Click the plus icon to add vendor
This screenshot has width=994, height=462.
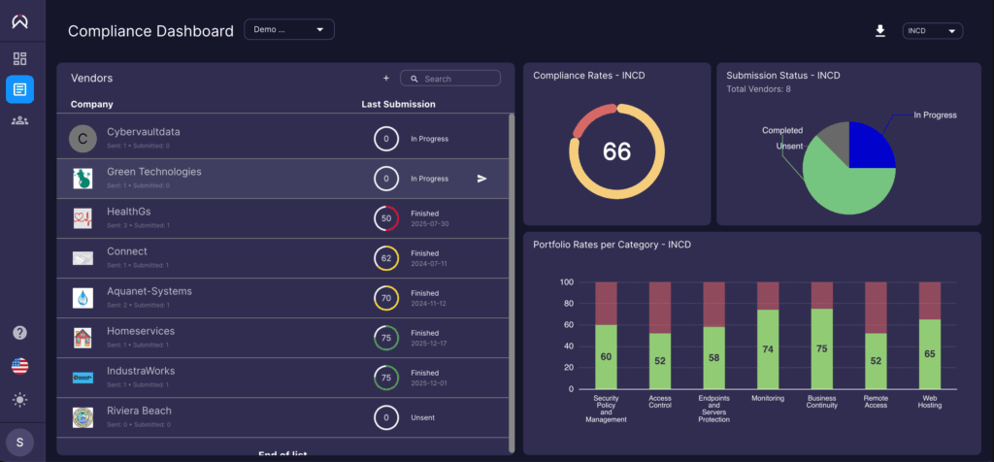click(386, 79)
